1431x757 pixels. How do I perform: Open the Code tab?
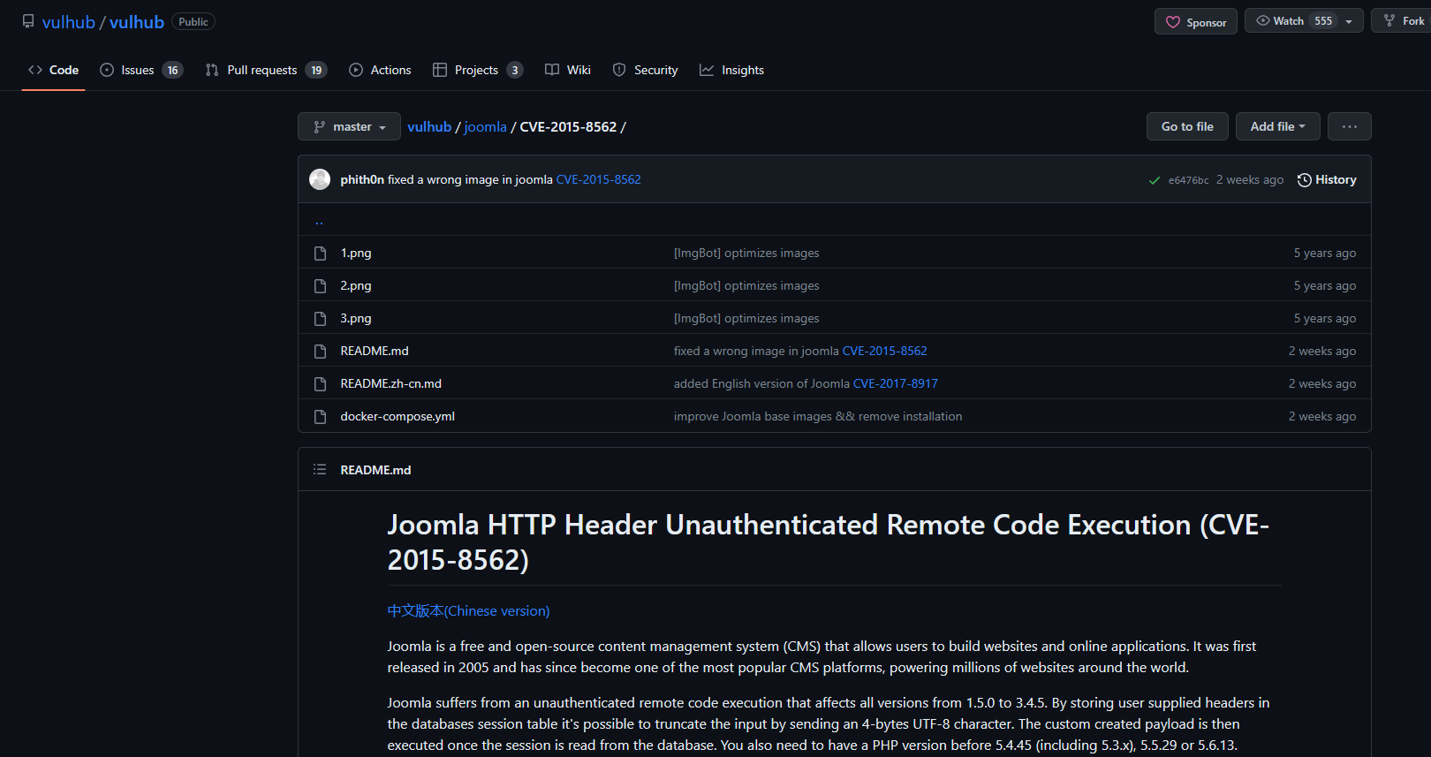click(x=53, y=70)
